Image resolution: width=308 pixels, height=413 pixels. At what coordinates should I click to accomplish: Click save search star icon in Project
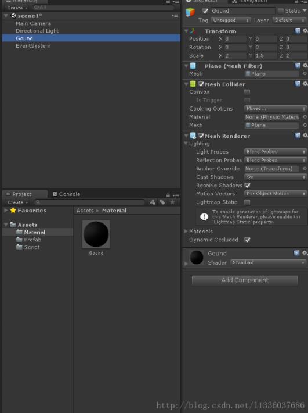click(x=172, y=202)
